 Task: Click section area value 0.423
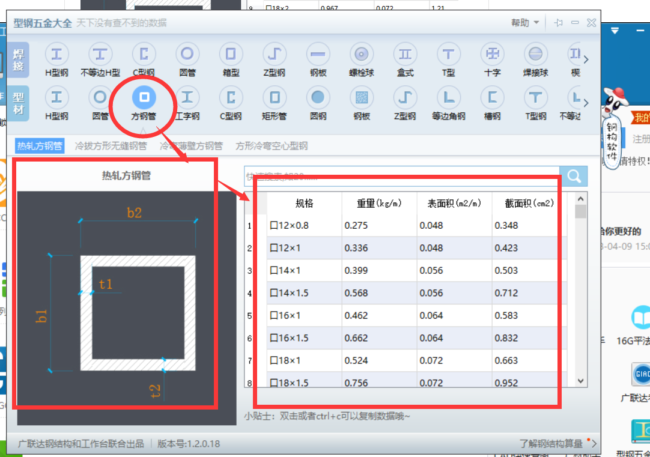506,248
